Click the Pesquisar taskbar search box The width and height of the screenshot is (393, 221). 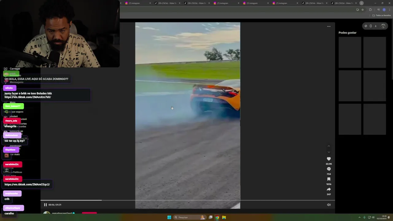(190, 217)
